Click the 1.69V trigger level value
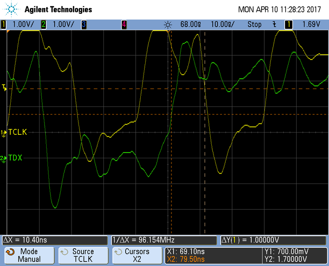The width and height of the screenshot is (329, 266). coord(311,25)
